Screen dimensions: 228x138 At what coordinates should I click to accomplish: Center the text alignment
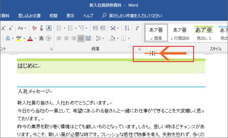66,38
